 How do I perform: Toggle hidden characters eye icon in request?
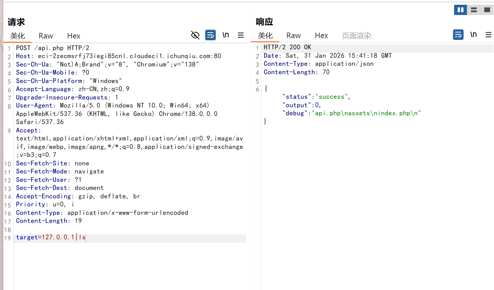[x=195, y=35]
